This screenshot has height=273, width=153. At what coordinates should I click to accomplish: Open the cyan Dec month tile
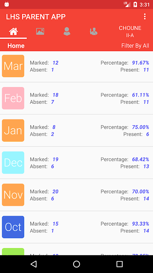click(x=13, y=163)
